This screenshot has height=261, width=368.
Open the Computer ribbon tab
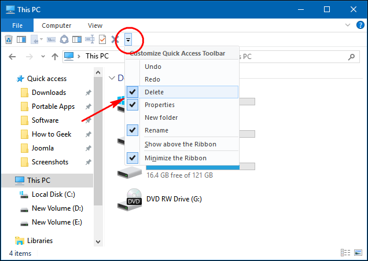(57, 25)
